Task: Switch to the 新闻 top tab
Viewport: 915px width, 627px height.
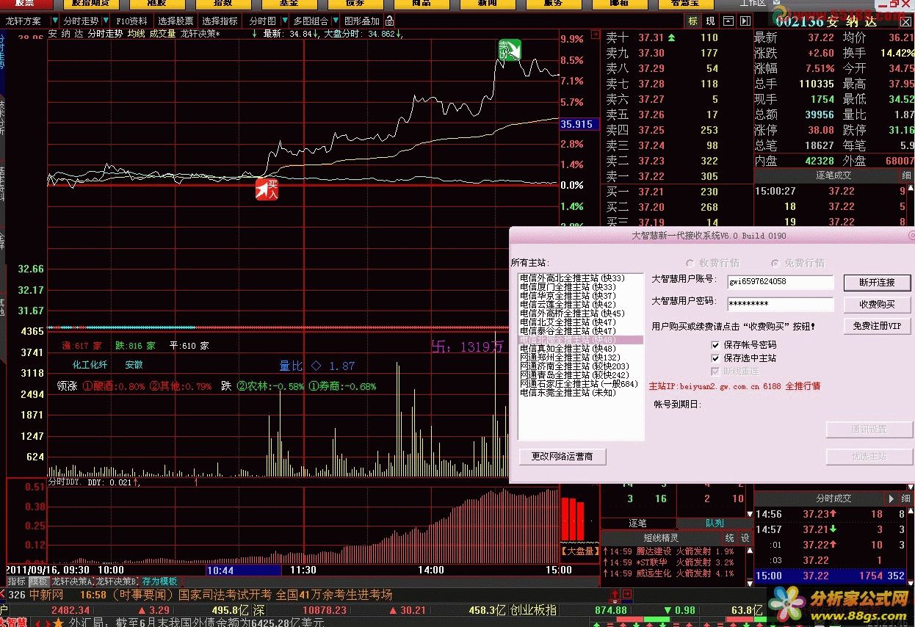Action: (x=487, y=4)
